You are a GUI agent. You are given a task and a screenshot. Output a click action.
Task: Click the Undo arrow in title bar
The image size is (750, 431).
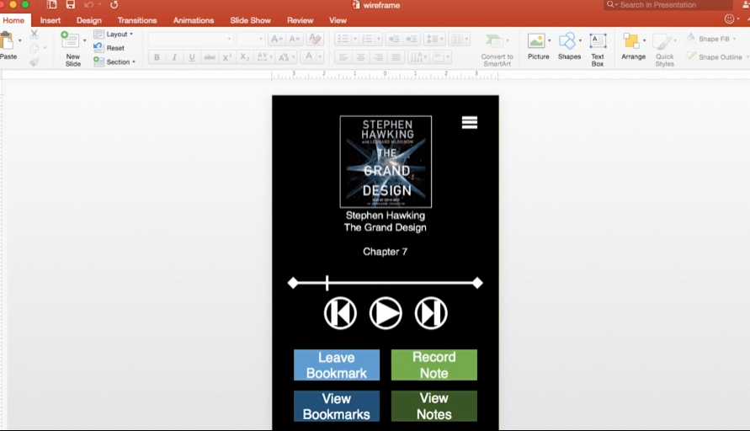point(89,5)
